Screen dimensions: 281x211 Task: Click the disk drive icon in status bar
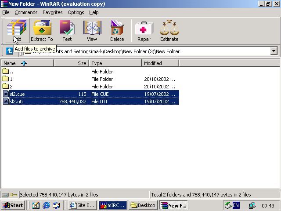coord(5,195)
